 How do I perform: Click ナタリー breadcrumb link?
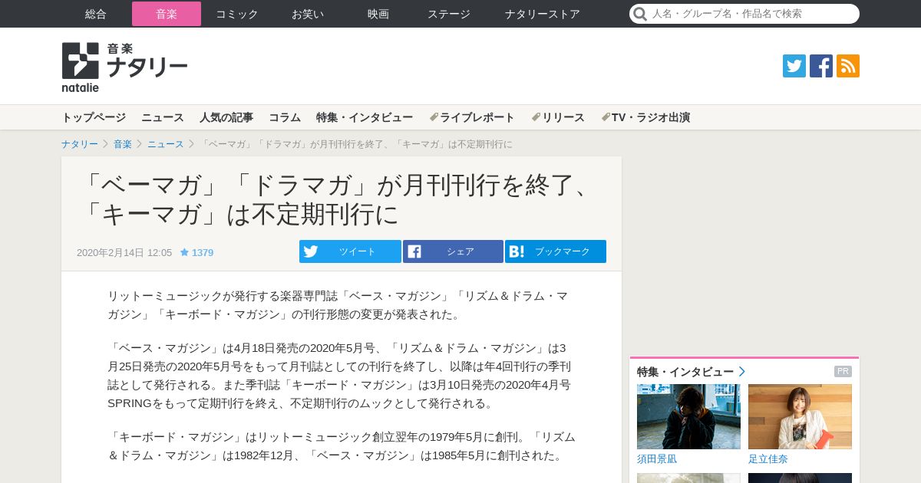[80, 144]
